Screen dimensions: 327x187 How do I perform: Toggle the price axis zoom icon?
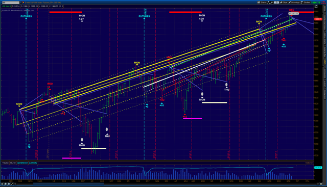pos(316,6)
